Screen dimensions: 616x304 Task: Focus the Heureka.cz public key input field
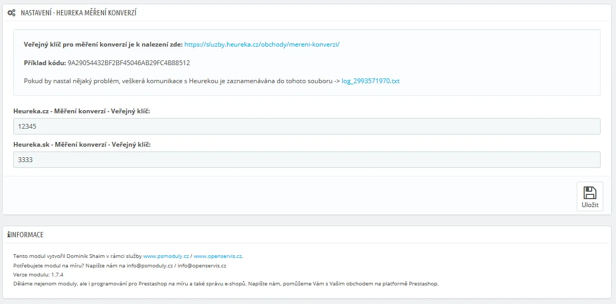point(307,127)
